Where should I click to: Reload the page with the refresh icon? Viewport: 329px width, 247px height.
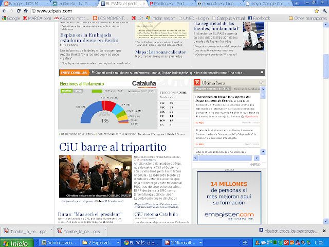pyautogui.click(x=19, y=11)
